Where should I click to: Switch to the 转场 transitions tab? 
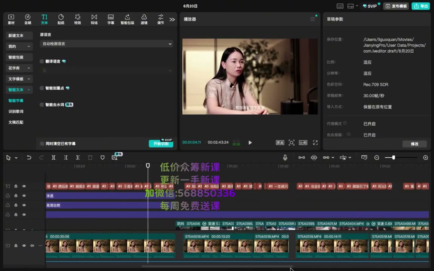coord(94,19)
